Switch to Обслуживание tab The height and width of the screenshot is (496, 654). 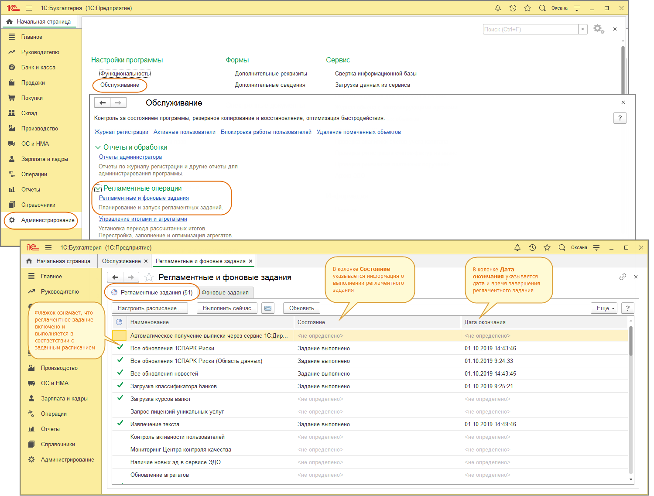pos(121,261)
